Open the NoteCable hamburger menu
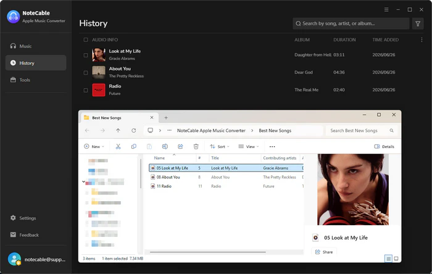 coord(386,10)
